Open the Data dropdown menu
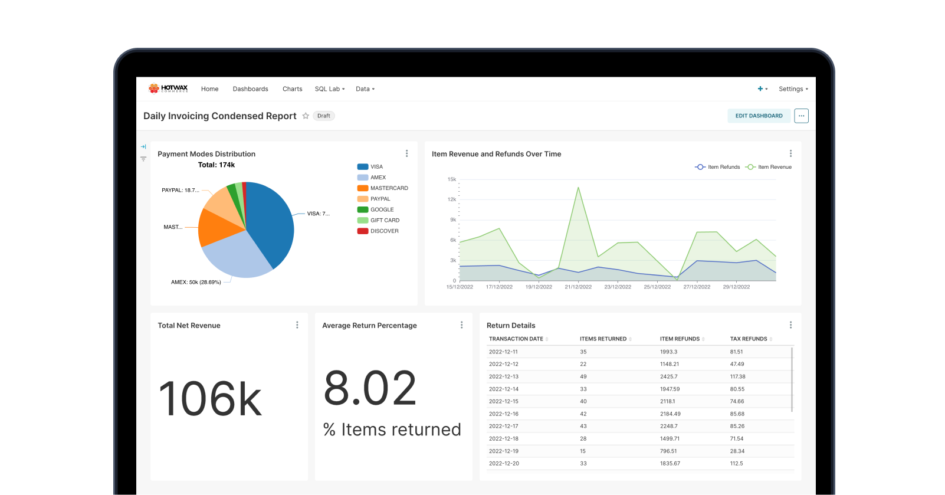Image resolution: width=945 pixels, height=495 pixels. (365, 89)
